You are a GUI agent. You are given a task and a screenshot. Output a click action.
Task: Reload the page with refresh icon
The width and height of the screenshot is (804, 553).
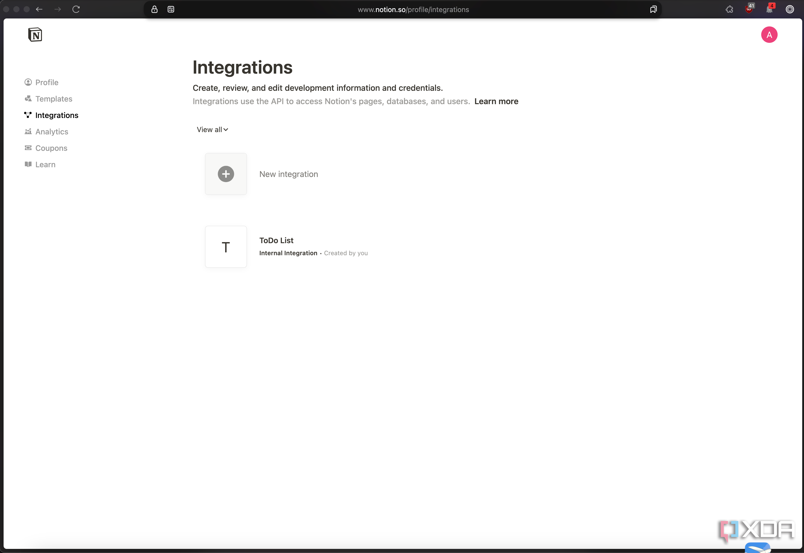click(76, 9)
